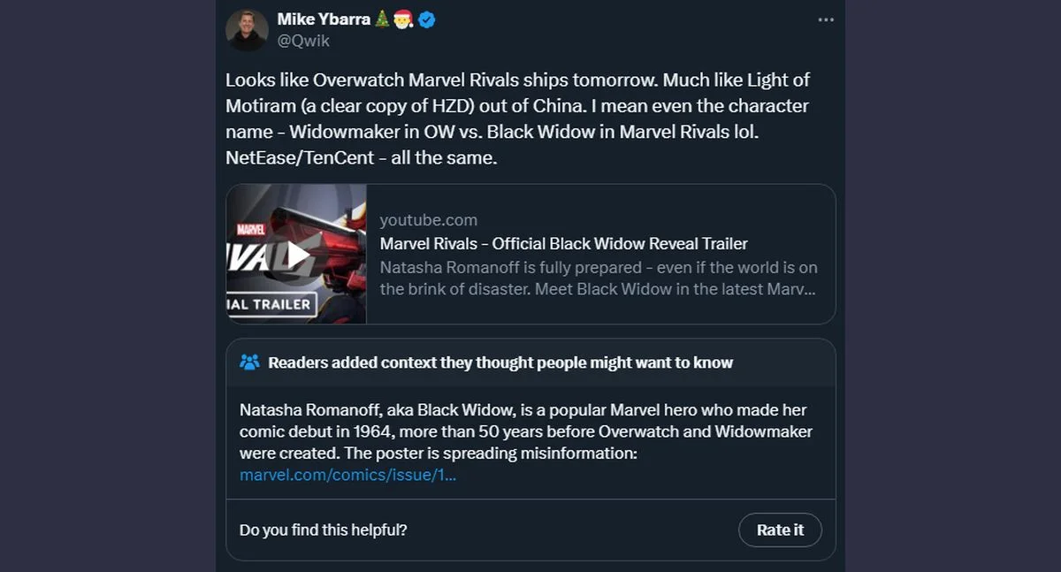Screen dimensions: 1061x572
Task: Click the Readers added context header
Action: point(500,362)
